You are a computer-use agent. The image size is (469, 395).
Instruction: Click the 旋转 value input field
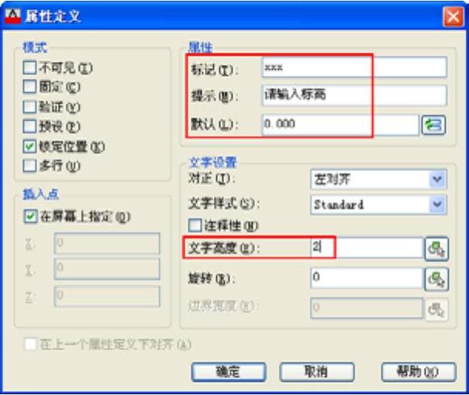pyautogui.click(x=367, y=278)
